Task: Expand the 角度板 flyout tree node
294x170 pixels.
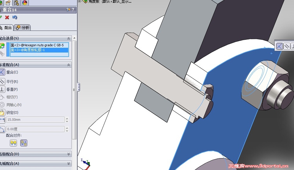Action: click(x=79, y=1)
